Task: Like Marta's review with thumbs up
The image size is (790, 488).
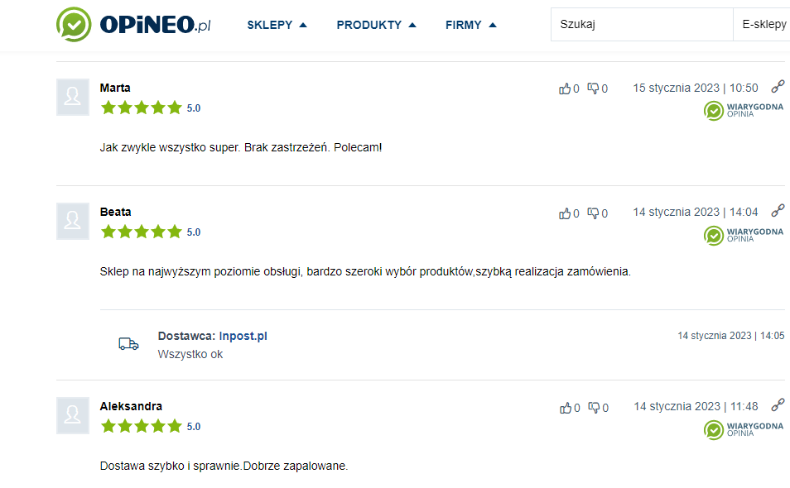Action: coord(566,89)
